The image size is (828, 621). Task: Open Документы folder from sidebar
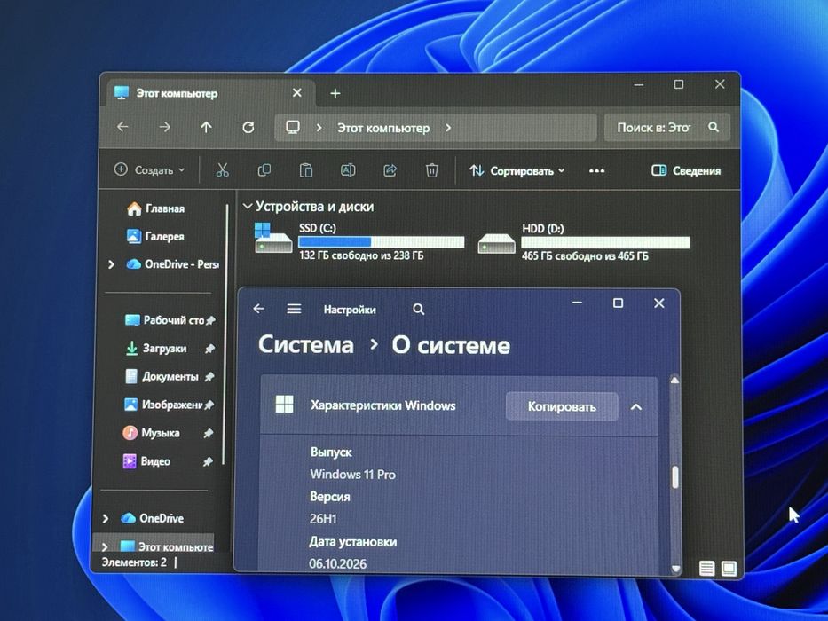(x=162, y=376)
